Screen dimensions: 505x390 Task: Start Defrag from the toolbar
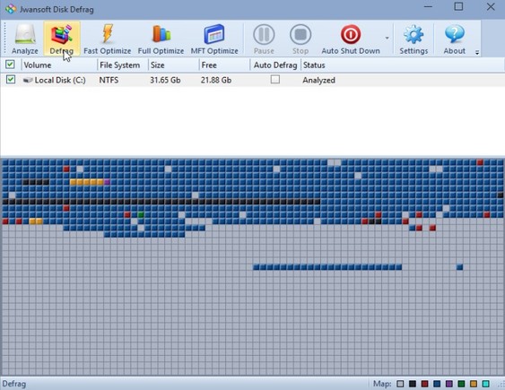(62, 39)
